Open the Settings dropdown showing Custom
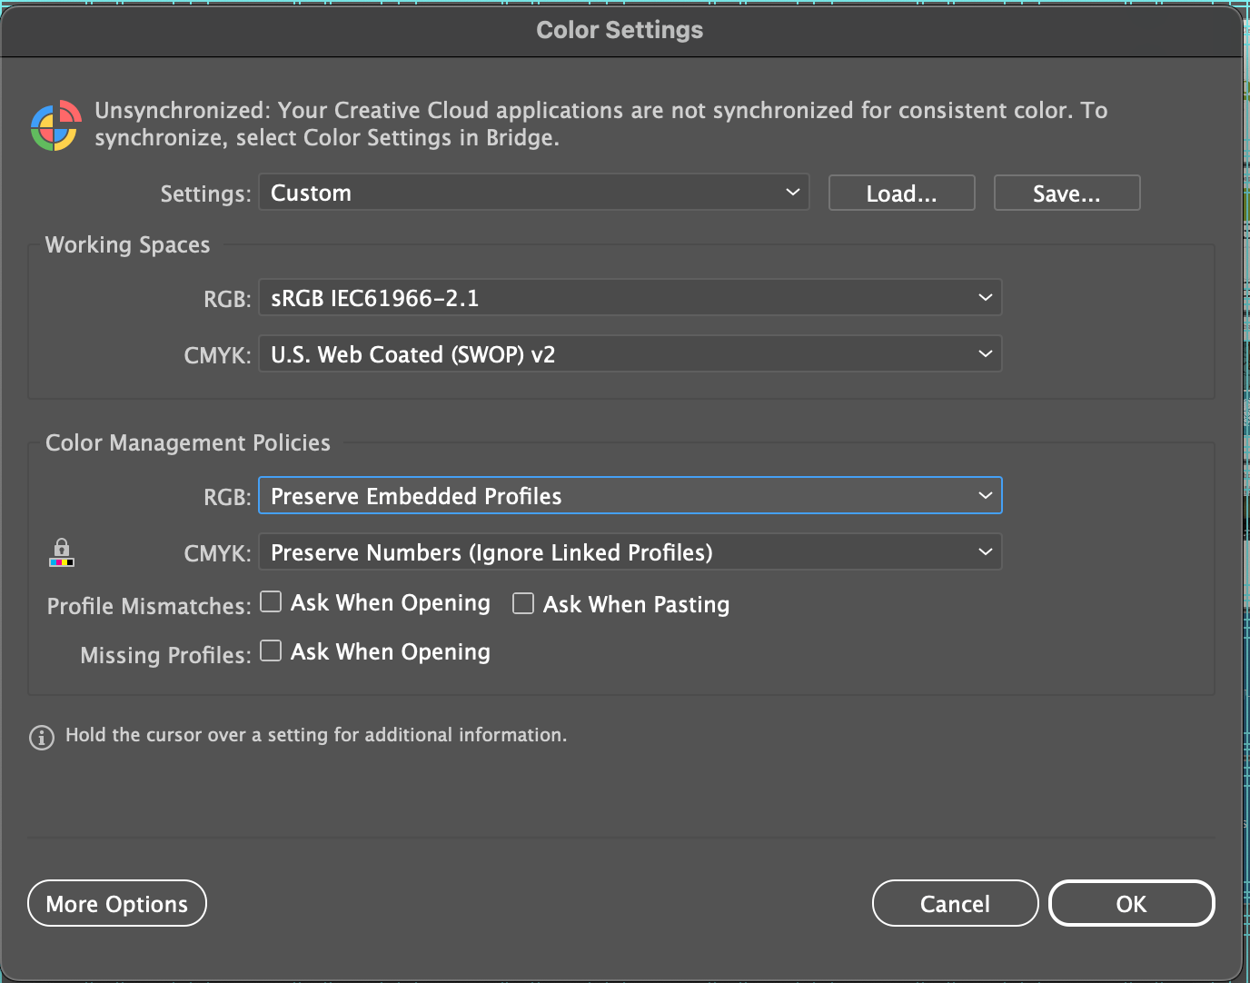This screenshot has width=1250, height=983. pyautogui.click(x=532, y=193)
